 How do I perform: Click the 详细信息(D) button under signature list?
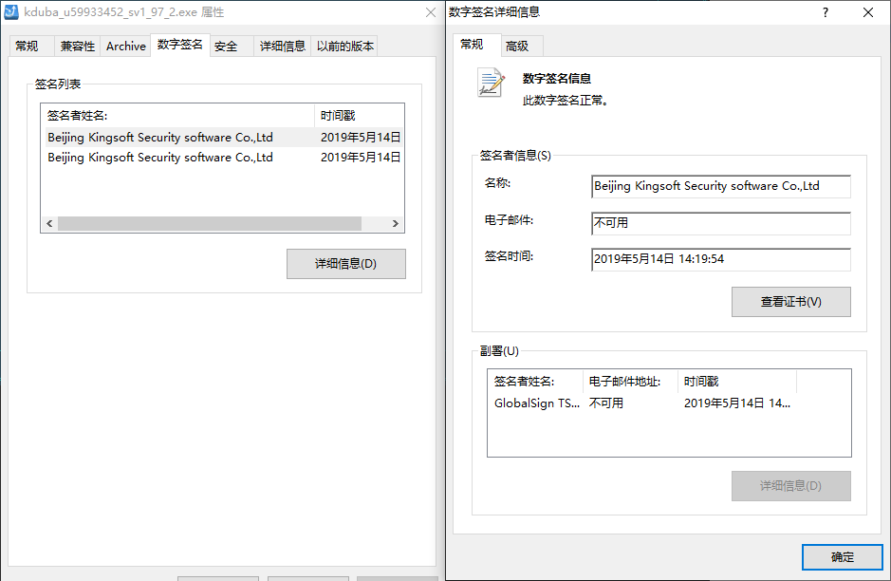(345, 264)
